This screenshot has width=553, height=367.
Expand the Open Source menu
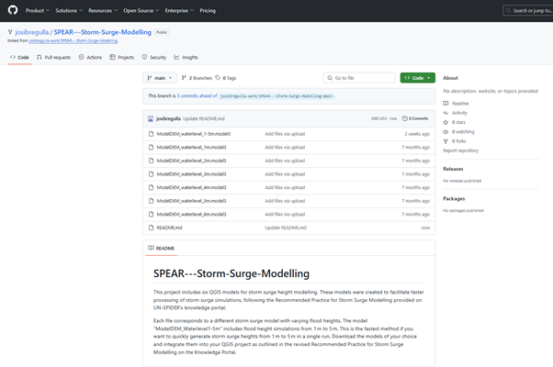point(141,11)
